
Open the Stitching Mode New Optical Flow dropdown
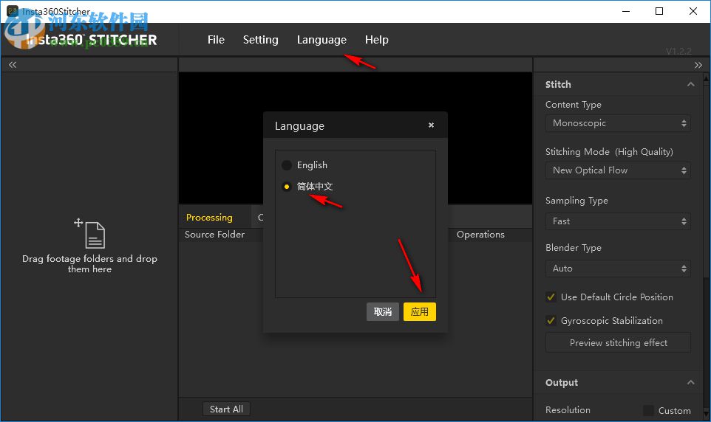click(618, 170)
